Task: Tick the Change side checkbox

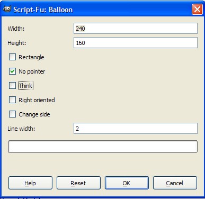Action: coord(12,114)
